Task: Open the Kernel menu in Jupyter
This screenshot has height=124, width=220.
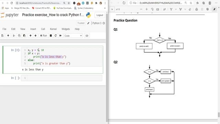Action: coord(53,29)
